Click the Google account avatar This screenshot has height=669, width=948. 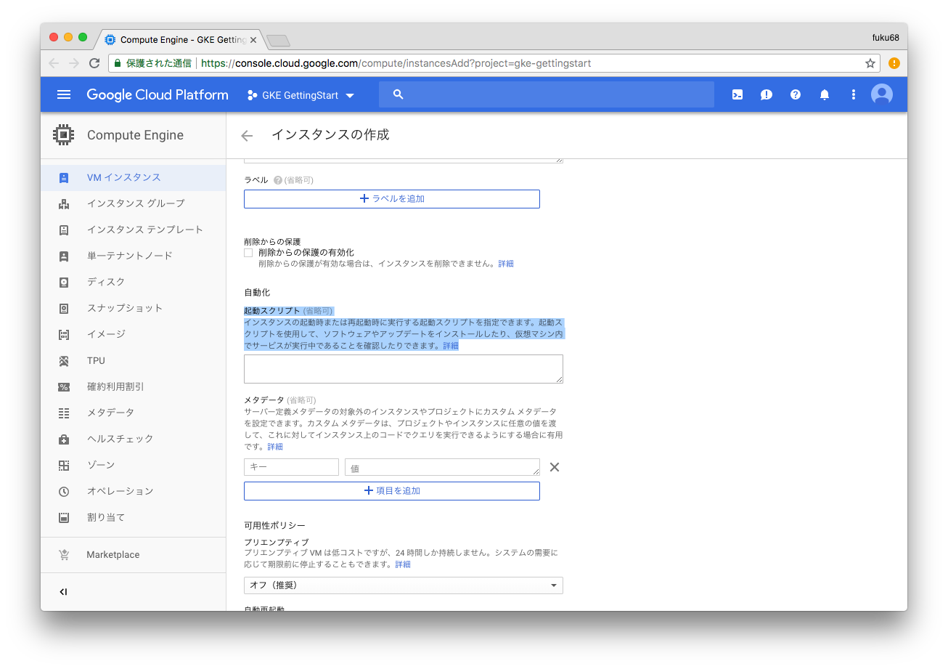pos(881,94)
